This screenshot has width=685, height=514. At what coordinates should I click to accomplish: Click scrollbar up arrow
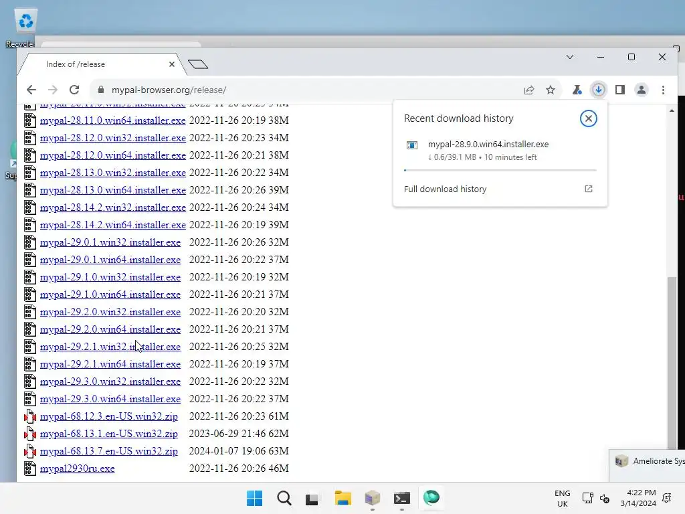pos(672,110)
